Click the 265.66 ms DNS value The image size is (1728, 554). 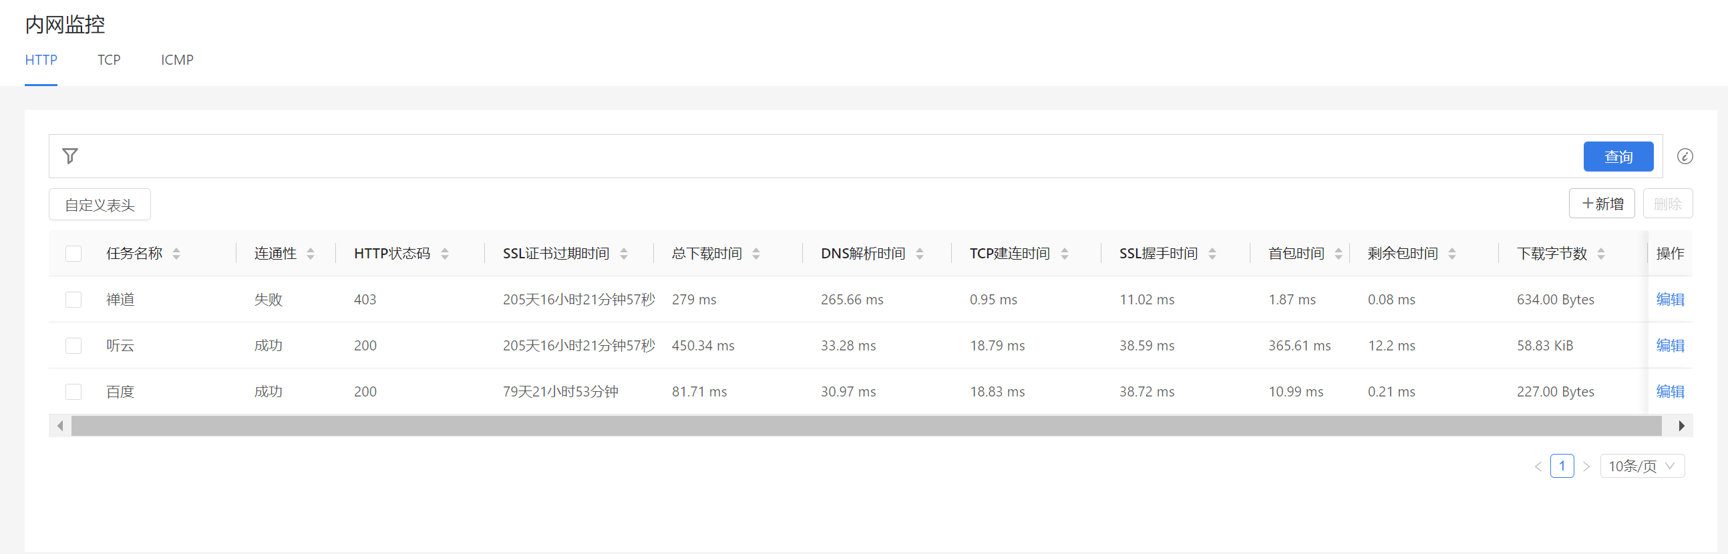[852, 299]
